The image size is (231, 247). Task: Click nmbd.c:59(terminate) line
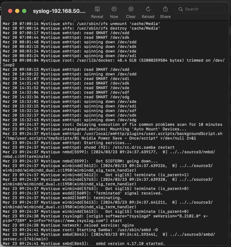(27, 156)
